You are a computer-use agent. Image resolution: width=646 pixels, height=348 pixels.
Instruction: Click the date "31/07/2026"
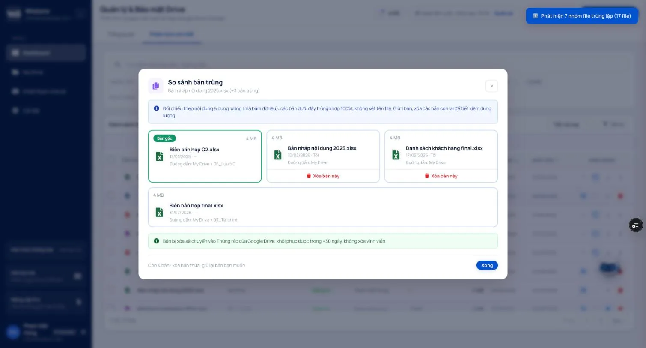pos(180,213)
